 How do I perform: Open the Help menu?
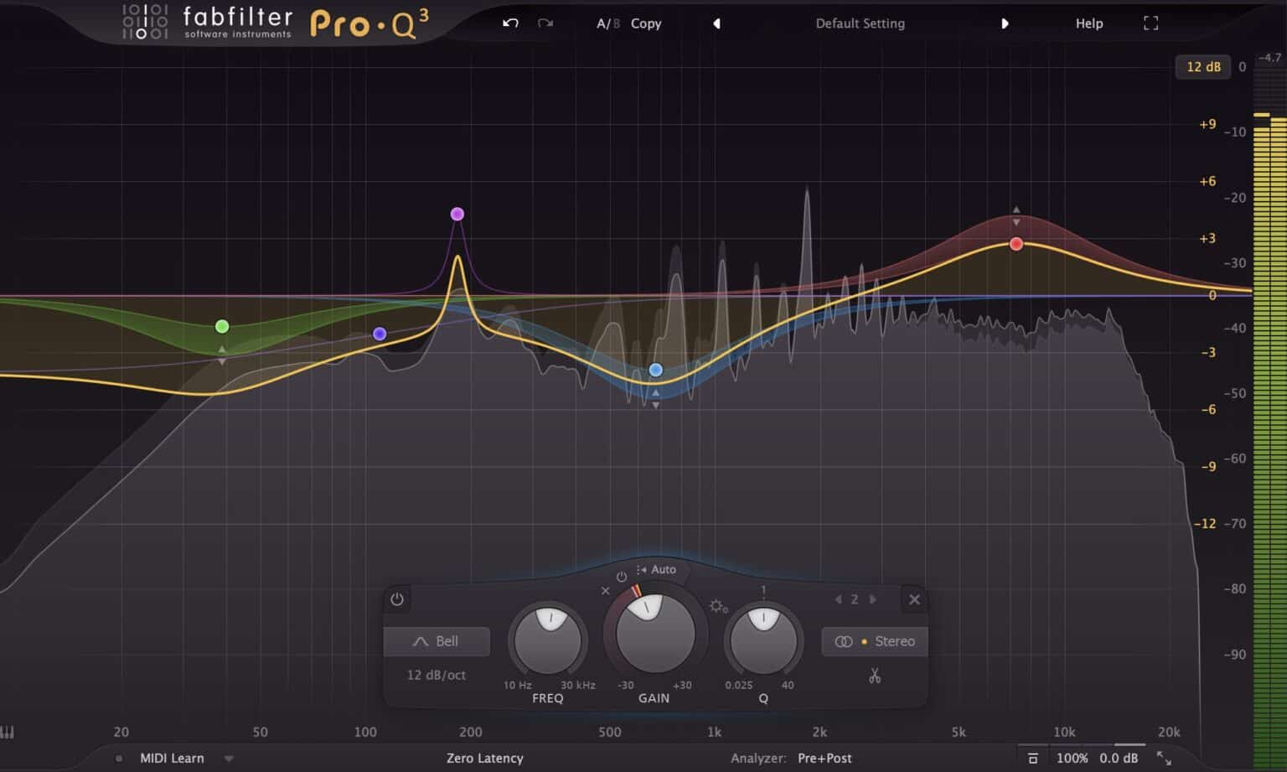(1088, 23)
